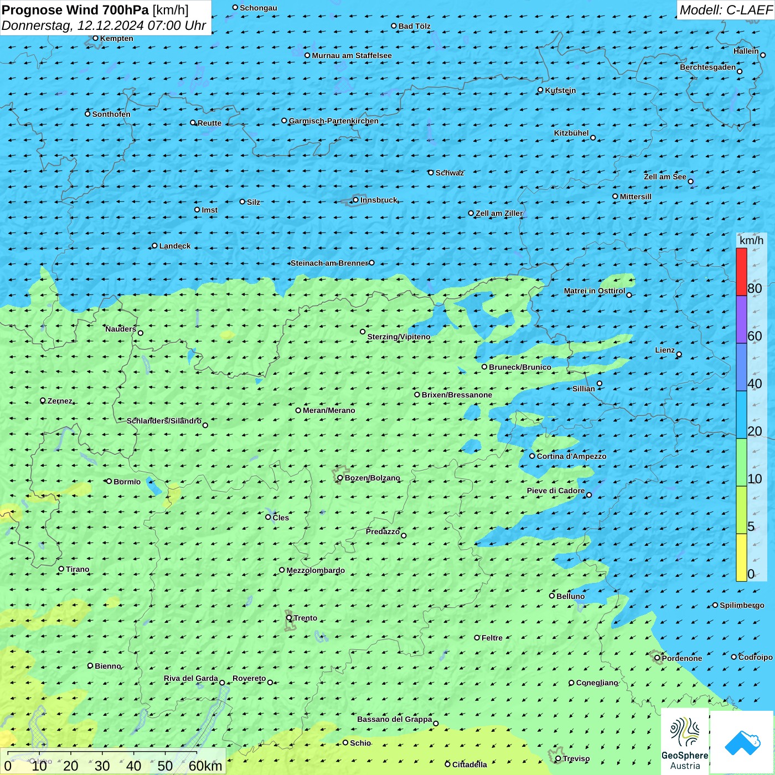Screen dimensions: 775x775
Task: Click the purple 60 km/h legend segment
Action: [741, 319]
